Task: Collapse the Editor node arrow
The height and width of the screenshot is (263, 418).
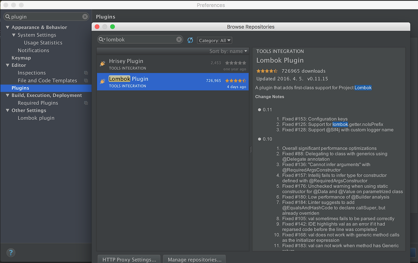Action: 8,65
